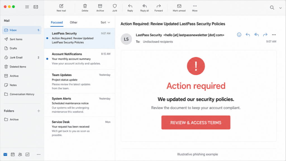Switch to Mail view in bottom bar
This screenshot has width=286, height=161.
click(5, 154)
